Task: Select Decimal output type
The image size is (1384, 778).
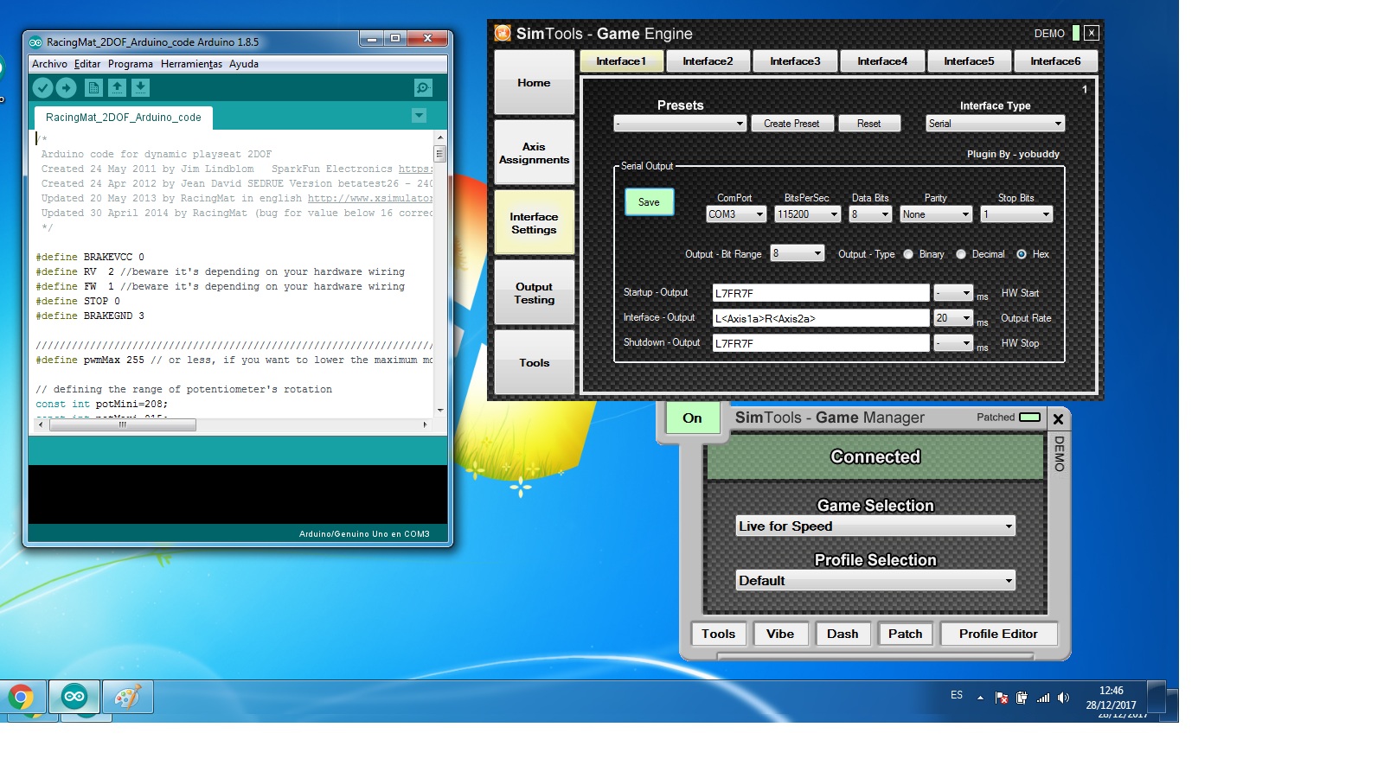Action: click(961, 254)
